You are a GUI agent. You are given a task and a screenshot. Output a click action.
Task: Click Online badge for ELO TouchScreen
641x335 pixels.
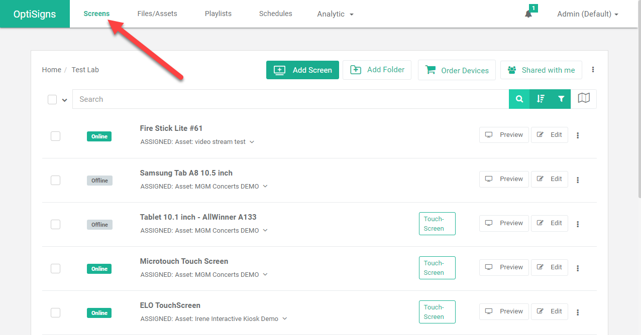pyautogui.click(x=99, y=313)
